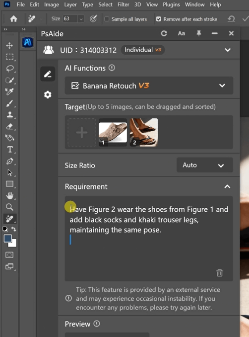
Task: Select the Rectangular Marquee tool
Action: 9,57
